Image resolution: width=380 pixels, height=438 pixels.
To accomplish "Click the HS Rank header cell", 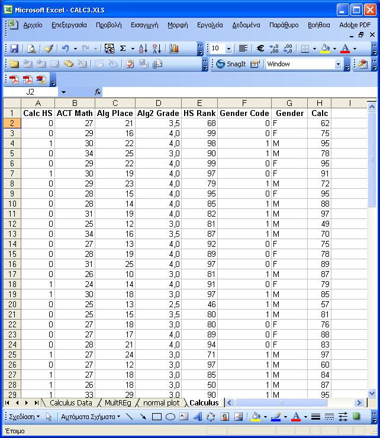I will pos(199,113).
